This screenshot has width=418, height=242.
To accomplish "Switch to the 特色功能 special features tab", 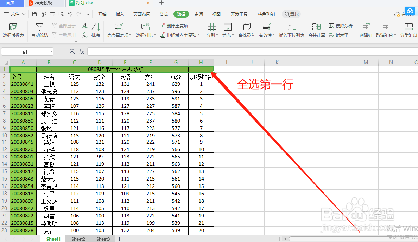I will 266,14.
